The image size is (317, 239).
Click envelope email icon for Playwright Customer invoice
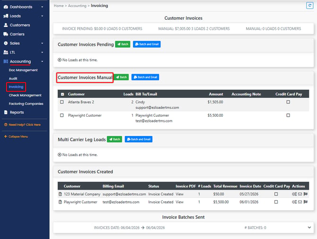click(300, 202)
